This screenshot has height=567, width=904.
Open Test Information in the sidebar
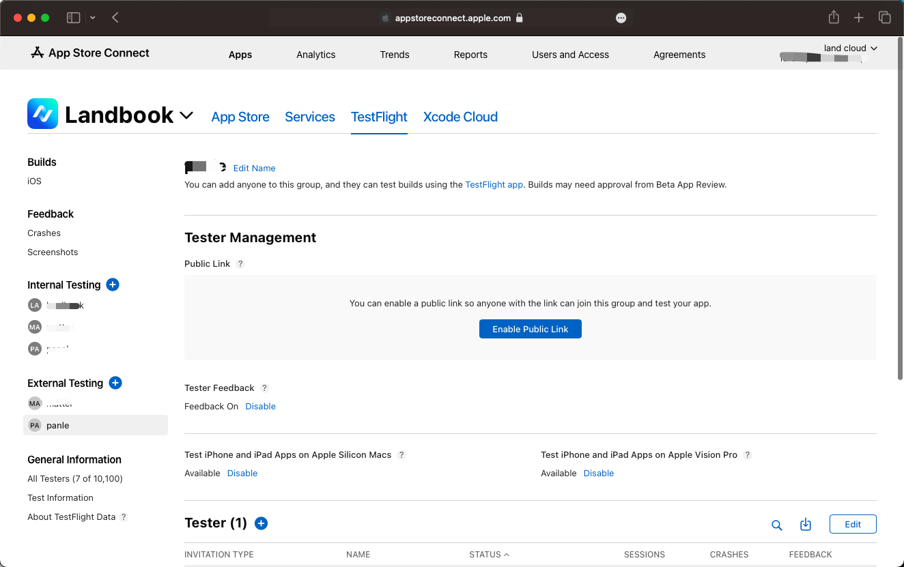pyautogui.click(x=60, y=498)
